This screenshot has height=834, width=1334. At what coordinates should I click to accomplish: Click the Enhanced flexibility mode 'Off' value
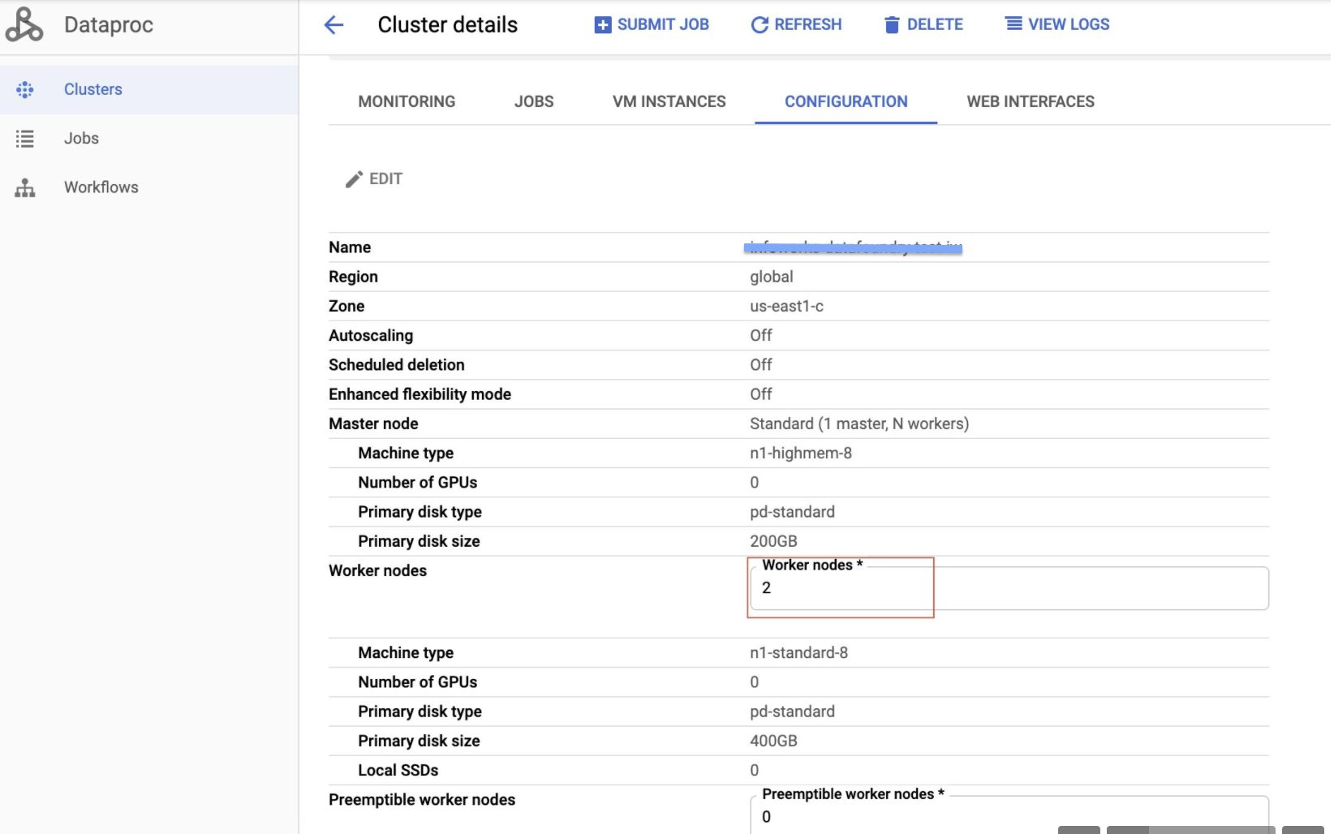761,393
